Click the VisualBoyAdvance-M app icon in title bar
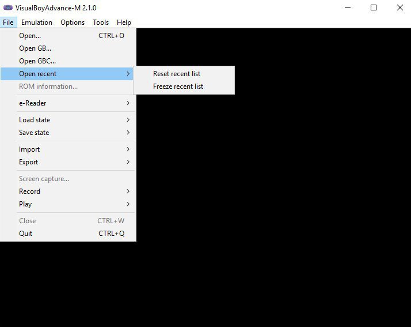 pyautogui.click(x=8, y=7)
